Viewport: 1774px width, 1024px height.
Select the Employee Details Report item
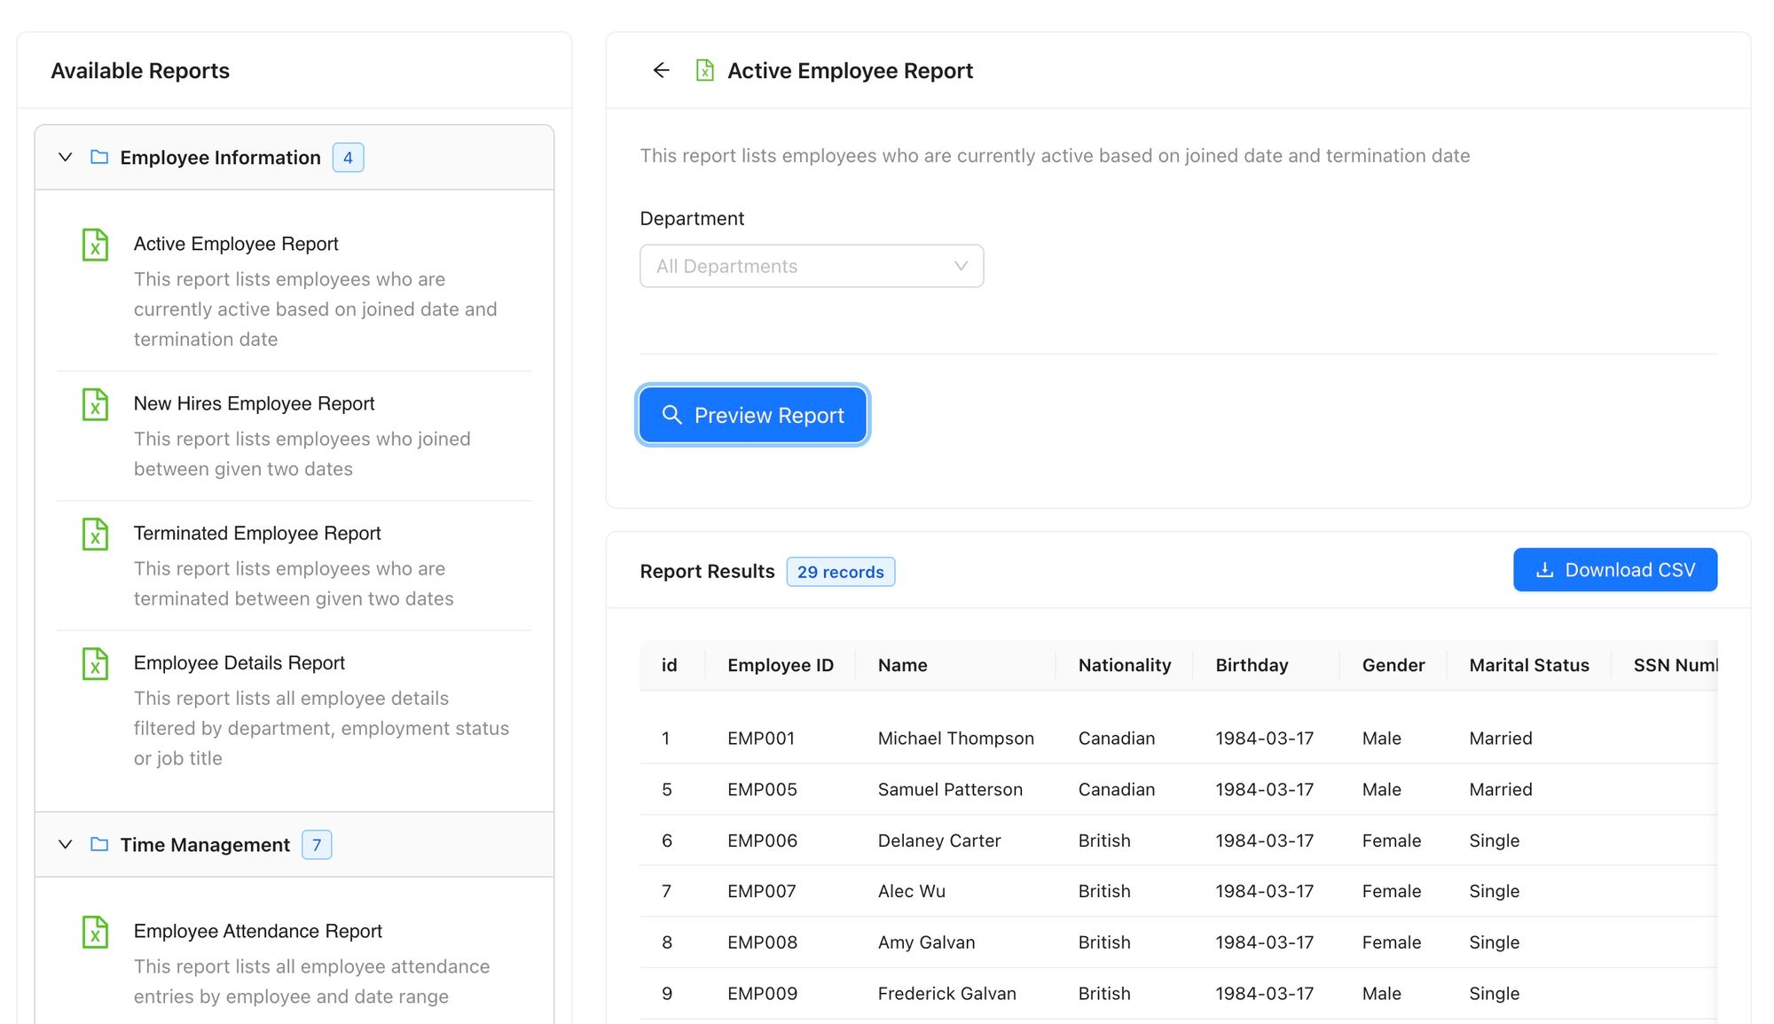point(239,662)
